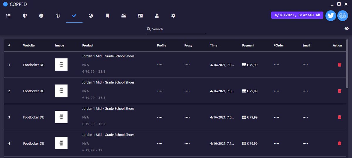Click the Website column header
352x158 pixels.
pos(29,46)
